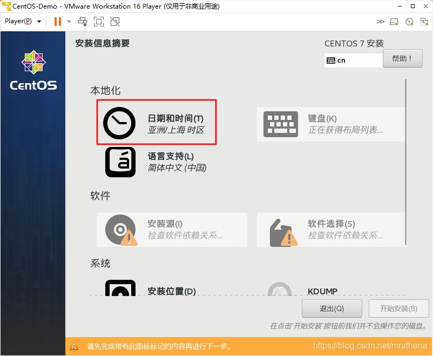Open Installation Source (安装源) option
Image resolution: width=433 pixels, height=356 pixels.
tap(172, 230)
